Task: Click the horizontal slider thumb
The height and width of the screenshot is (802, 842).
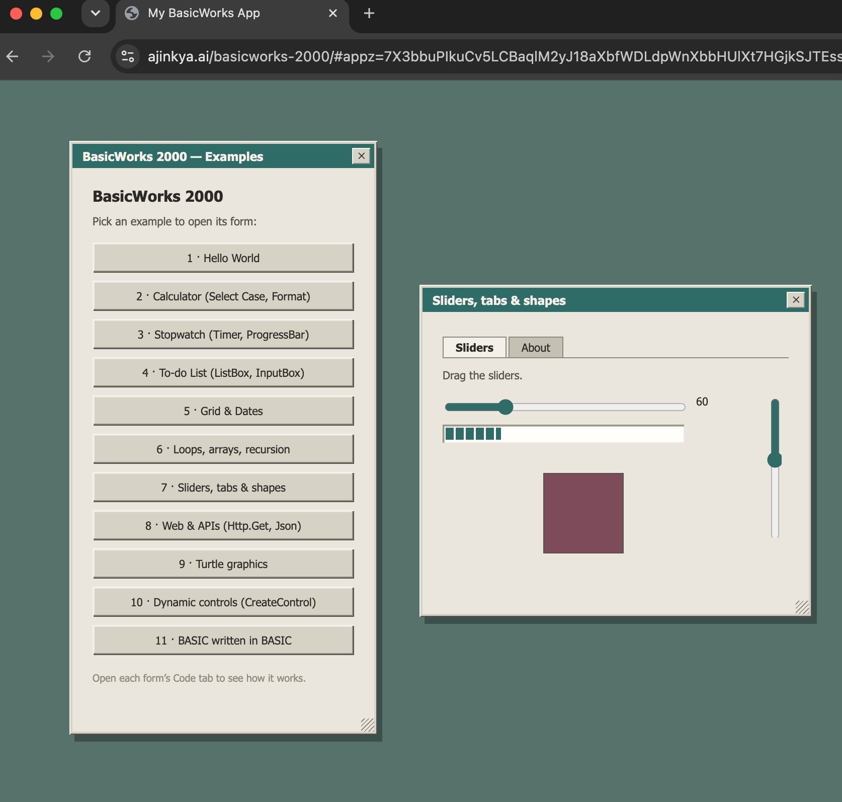Action: coord(506,407)
